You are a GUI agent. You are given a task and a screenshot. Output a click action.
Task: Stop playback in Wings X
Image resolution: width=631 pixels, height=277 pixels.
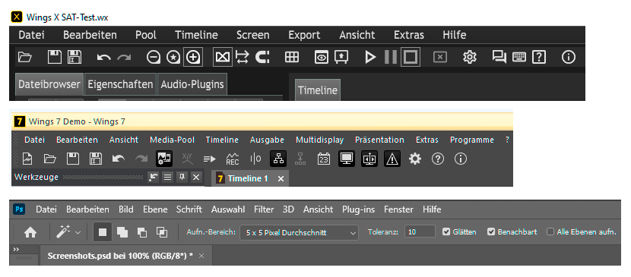pyautogui.click(x=411, y=58)
